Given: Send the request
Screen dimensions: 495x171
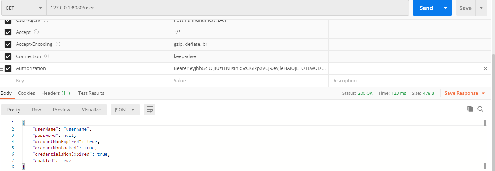Looking at the screenshot, I should point(426,8).
